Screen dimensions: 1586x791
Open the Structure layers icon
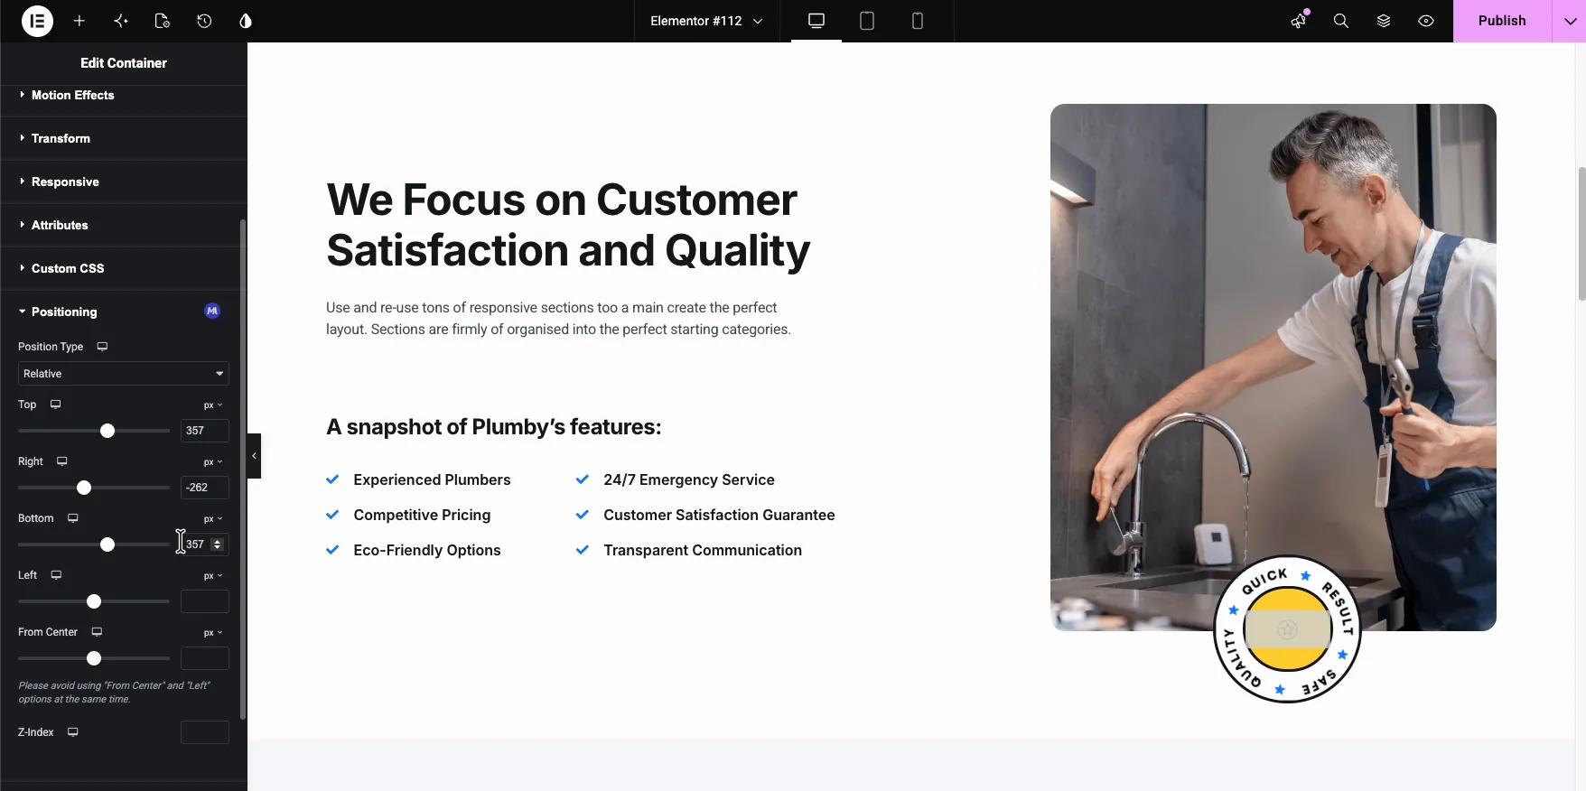click(1384, 21)
